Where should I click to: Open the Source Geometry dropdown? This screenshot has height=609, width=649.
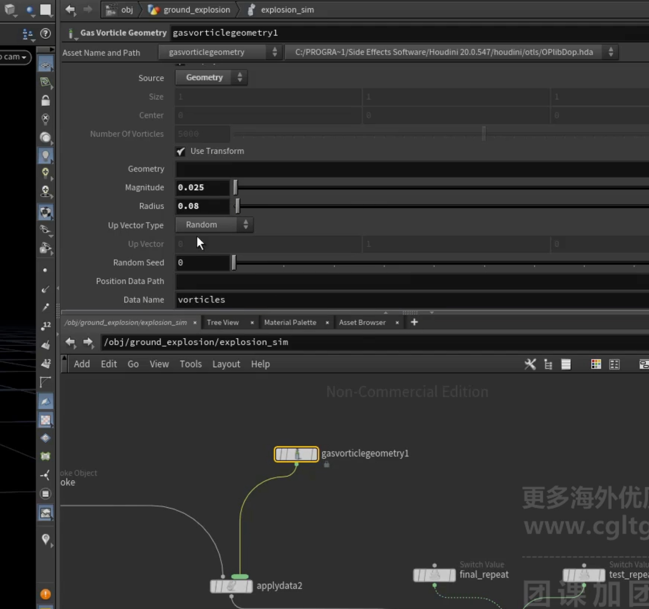211,77
